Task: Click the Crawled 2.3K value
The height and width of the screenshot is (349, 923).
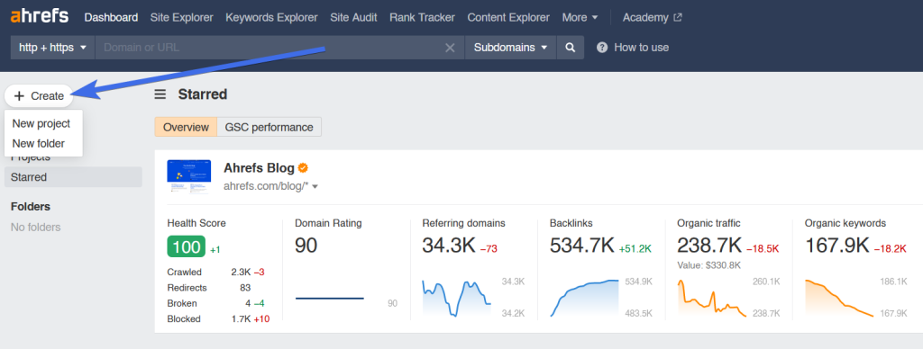Action: click(241, 272)
